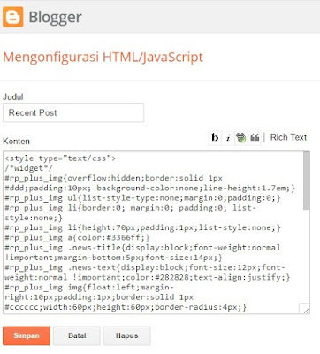The height and width of the screenshot is (354, 320).
Task: Apply italic formatting with the i icon
Action: point(228,137)
